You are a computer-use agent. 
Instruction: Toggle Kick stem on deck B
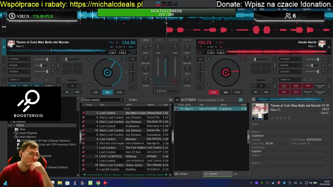284,92
